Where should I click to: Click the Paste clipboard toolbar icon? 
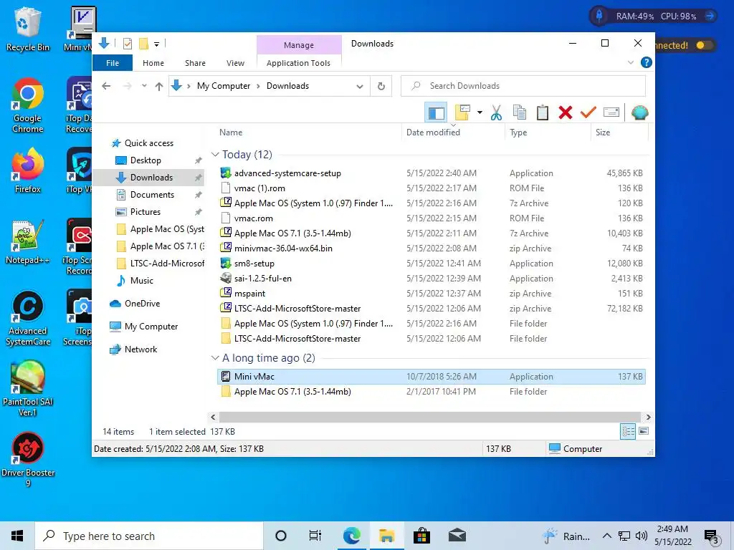(x=543, y=112)
